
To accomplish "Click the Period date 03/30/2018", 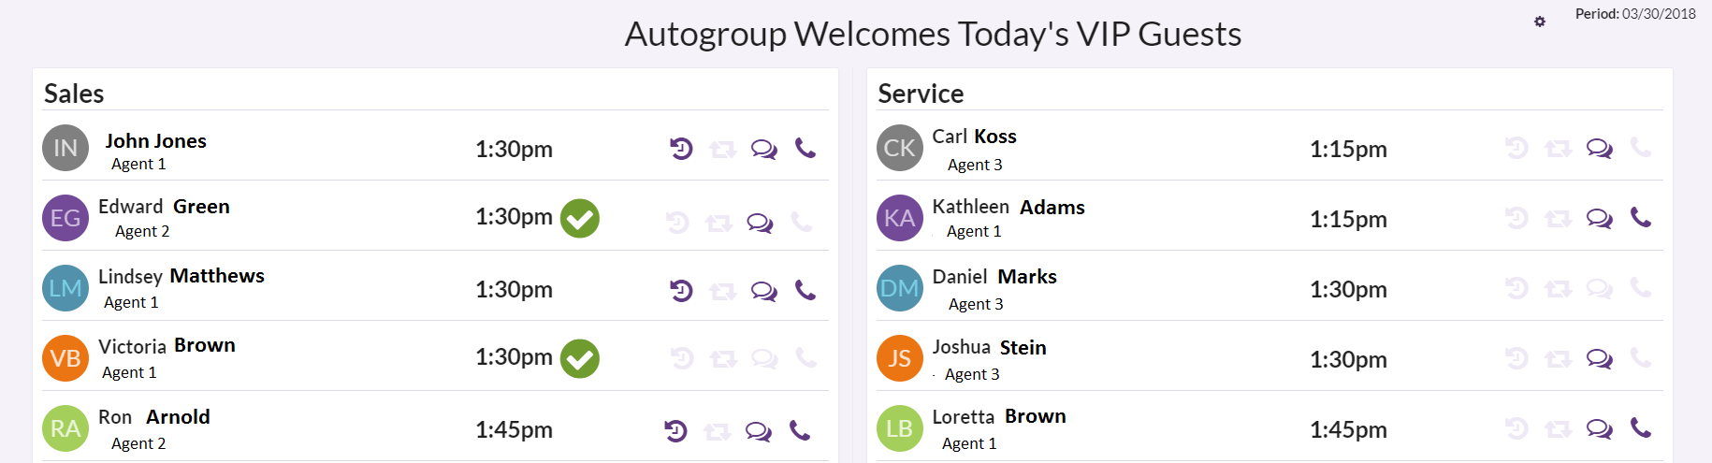I will tap(1659, 14).
